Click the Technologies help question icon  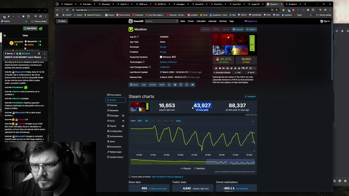[x=143, y=62]
